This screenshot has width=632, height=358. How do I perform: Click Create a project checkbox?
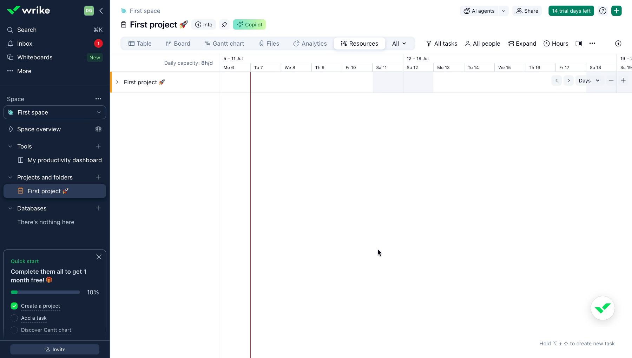pos(14,306)
